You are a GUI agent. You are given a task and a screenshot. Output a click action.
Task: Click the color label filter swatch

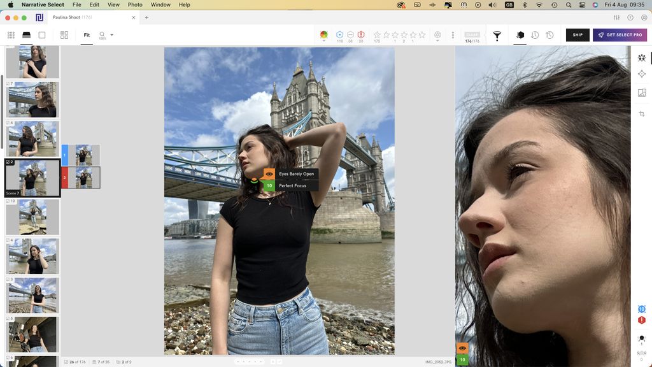(323, 35)
